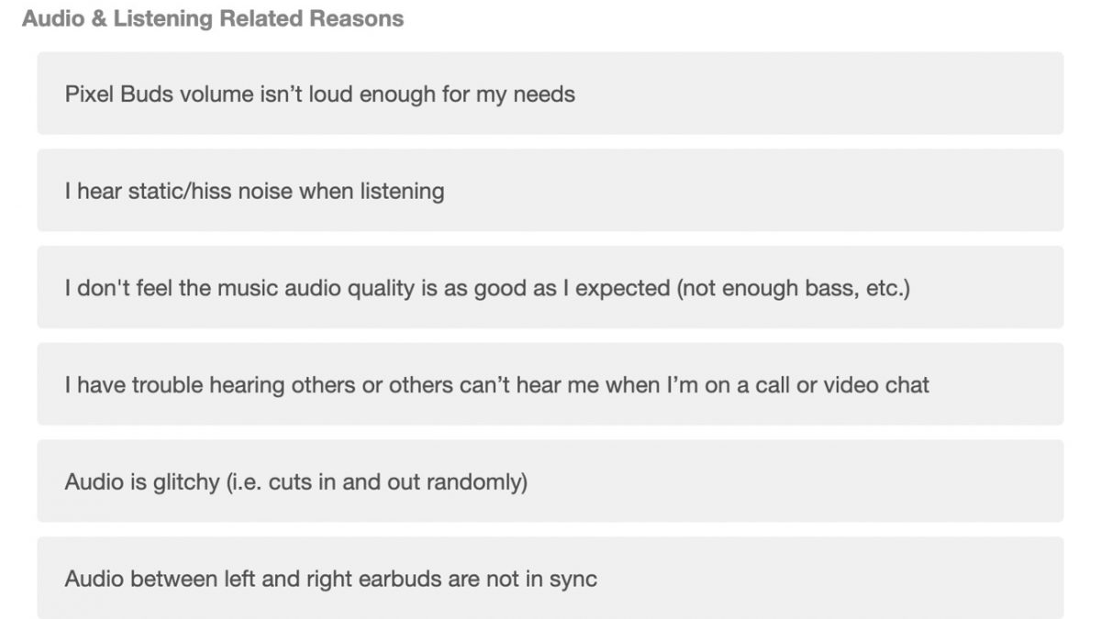Select "Audio is glitchy" option

pos(550,481)
